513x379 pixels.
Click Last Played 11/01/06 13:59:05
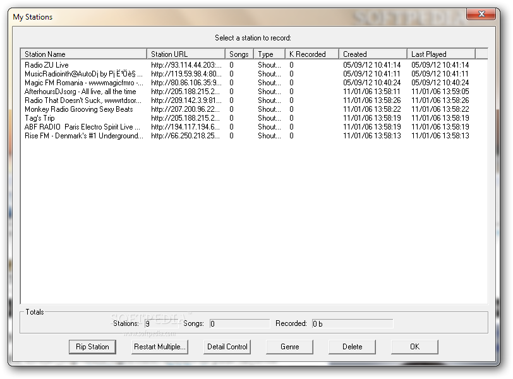(440, 92)
